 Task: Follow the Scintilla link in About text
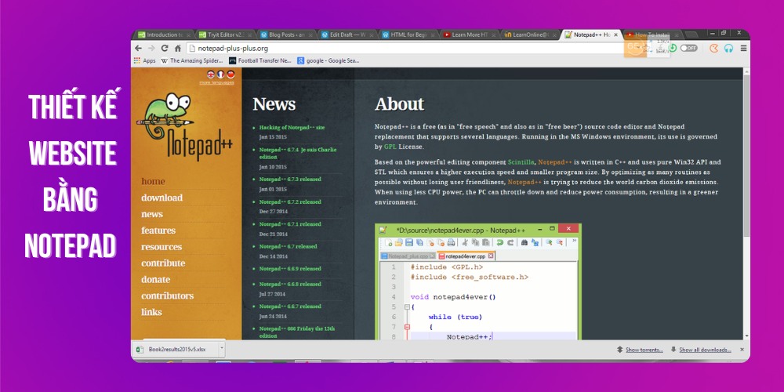(x=521, y=162)
